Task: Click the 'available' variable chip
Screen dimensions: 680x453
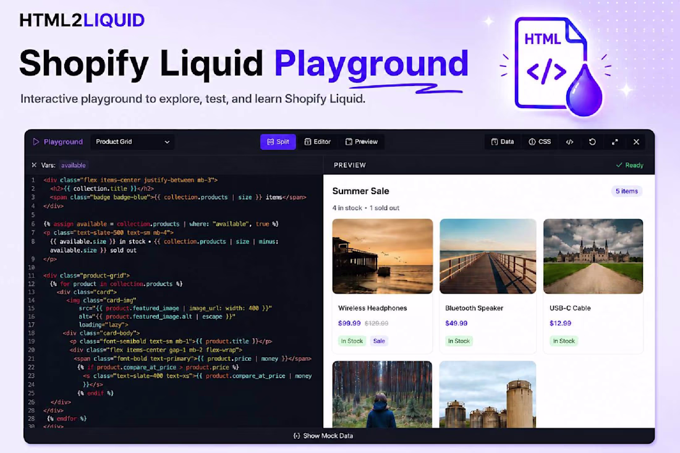Action: 74,165
